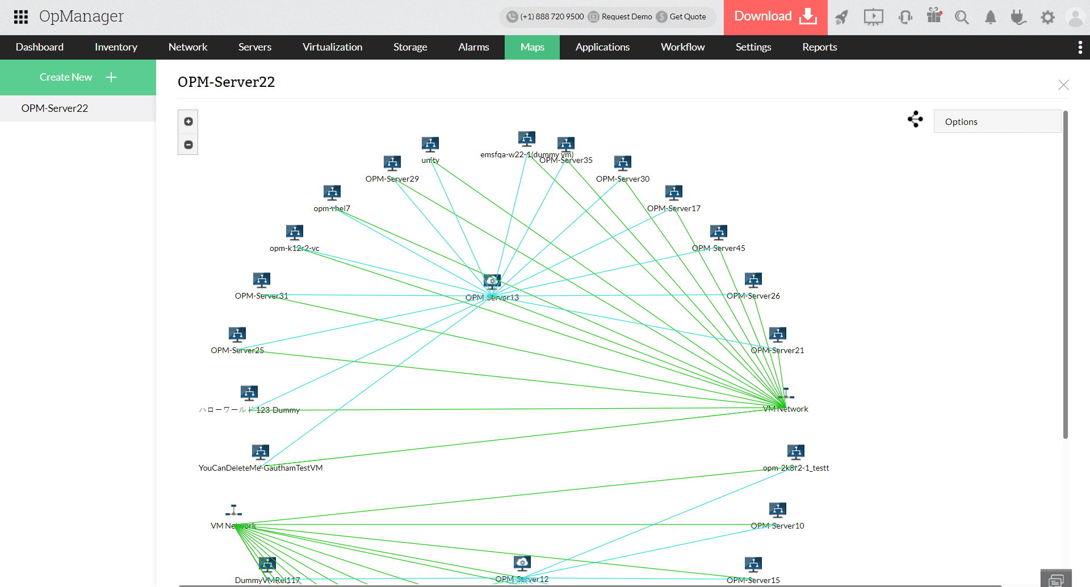Select the OPM-Server15 node icon
The image size is (1090, 587).
753,564
